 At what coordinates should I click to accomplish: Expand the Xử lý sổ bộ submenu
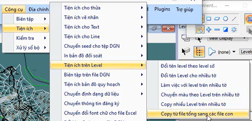click(x=26, y=48)
